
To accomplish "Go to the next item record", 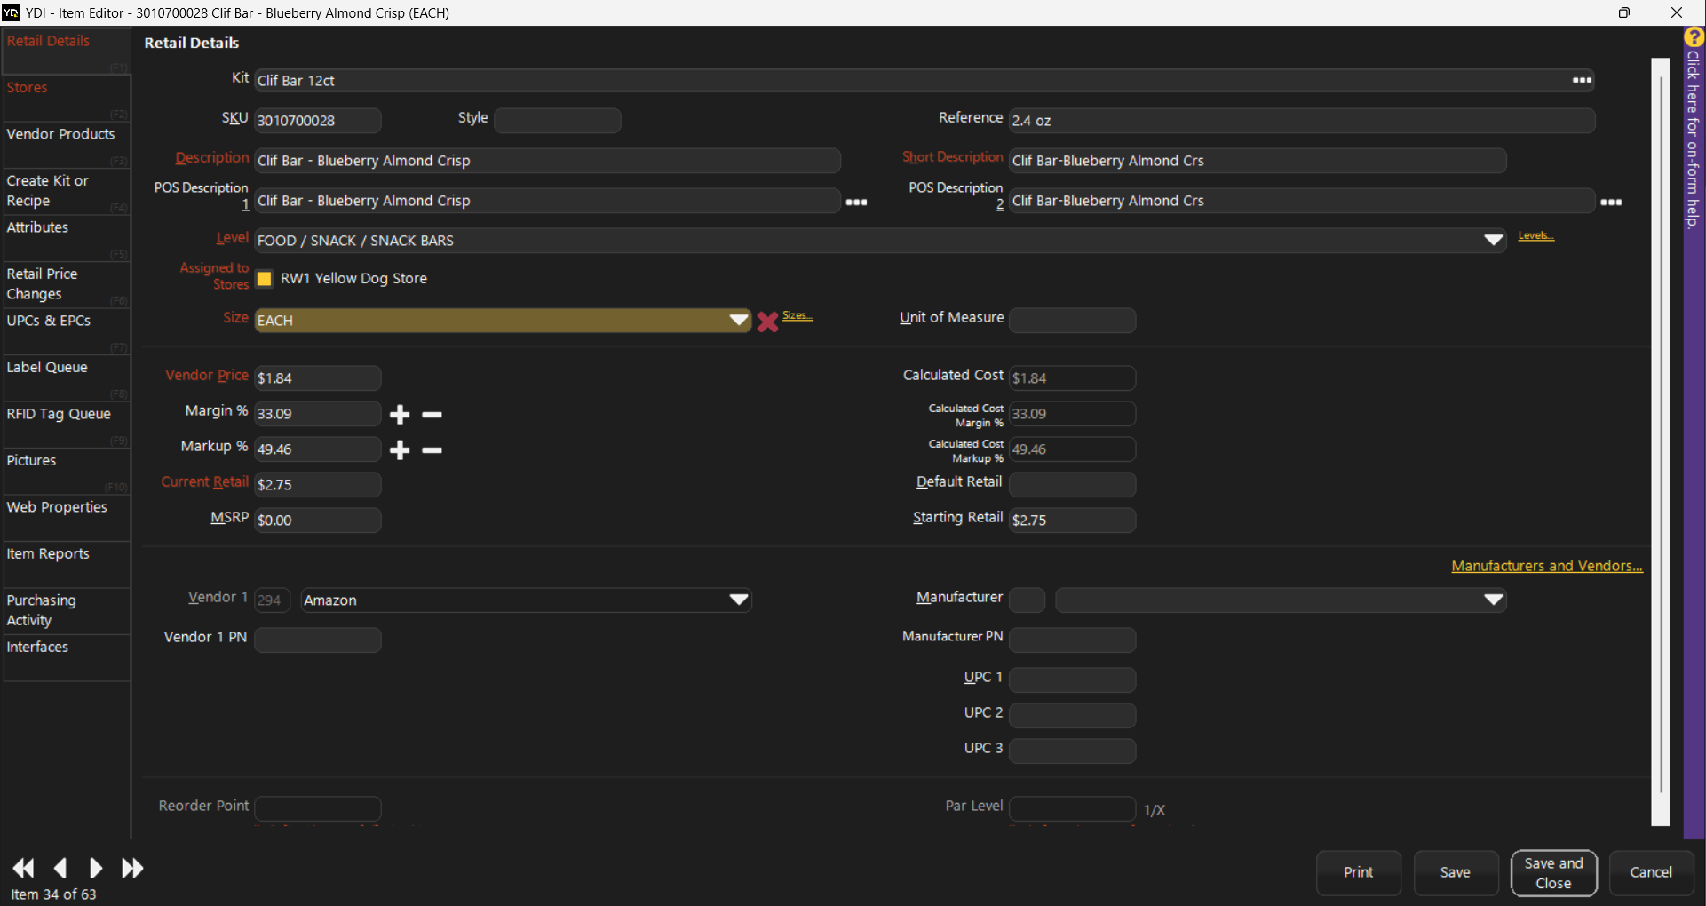I will pyautogui.click(x=96, y=868).
